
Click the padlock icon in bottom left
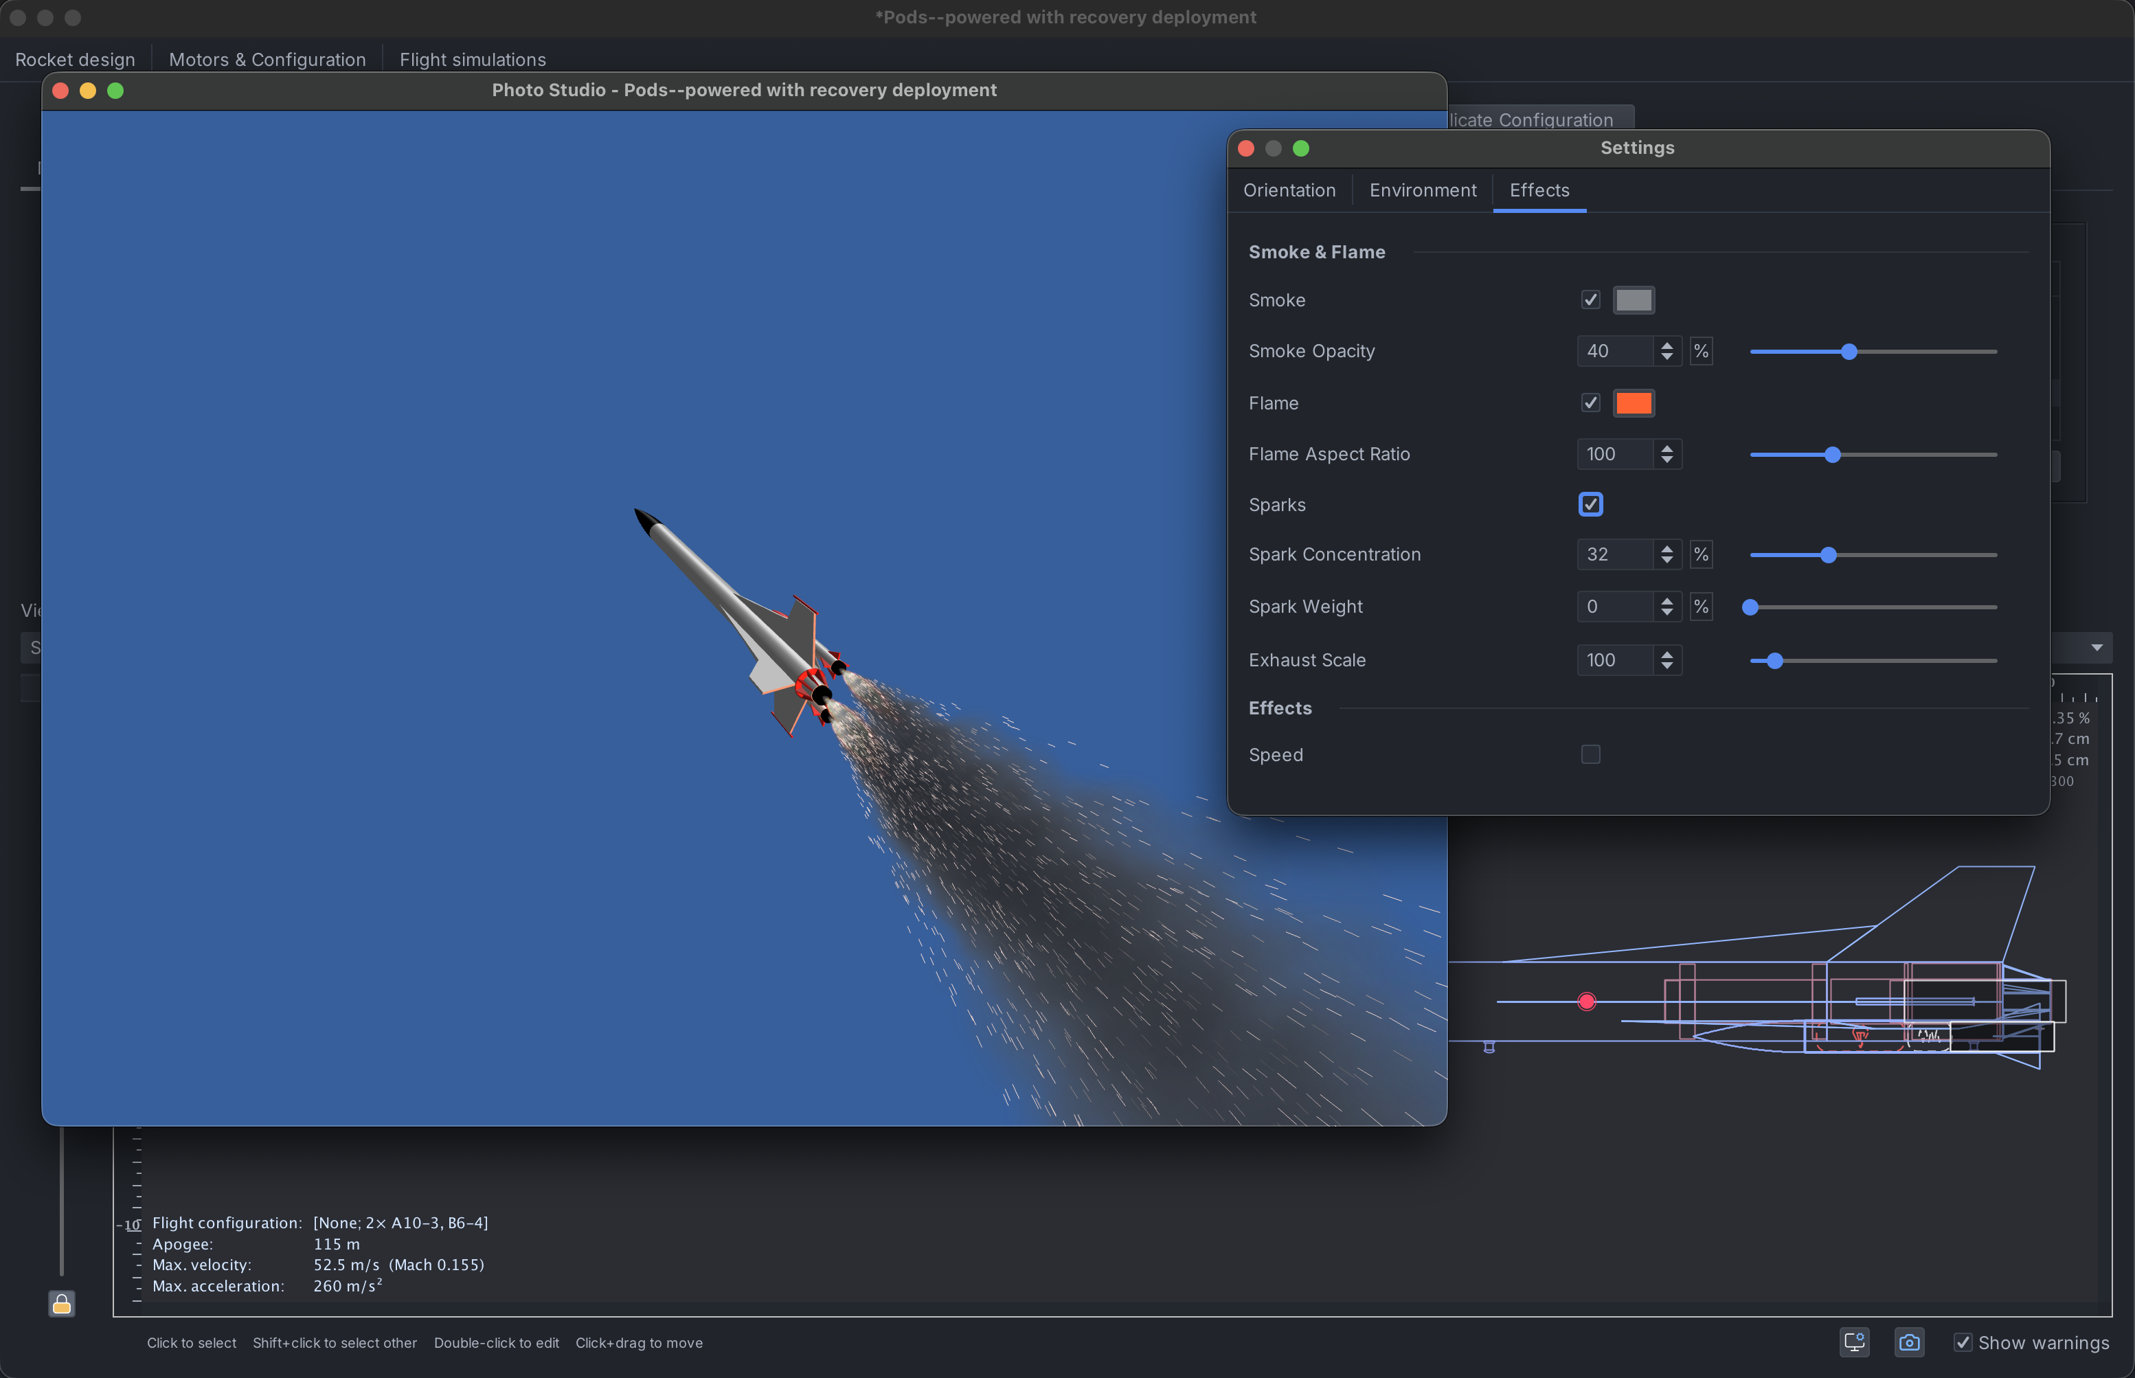62,1304
